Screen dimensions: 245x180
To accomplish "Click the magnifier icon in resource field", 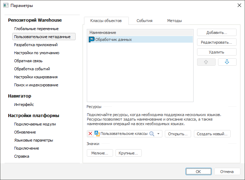I will [x=152, y=134].
